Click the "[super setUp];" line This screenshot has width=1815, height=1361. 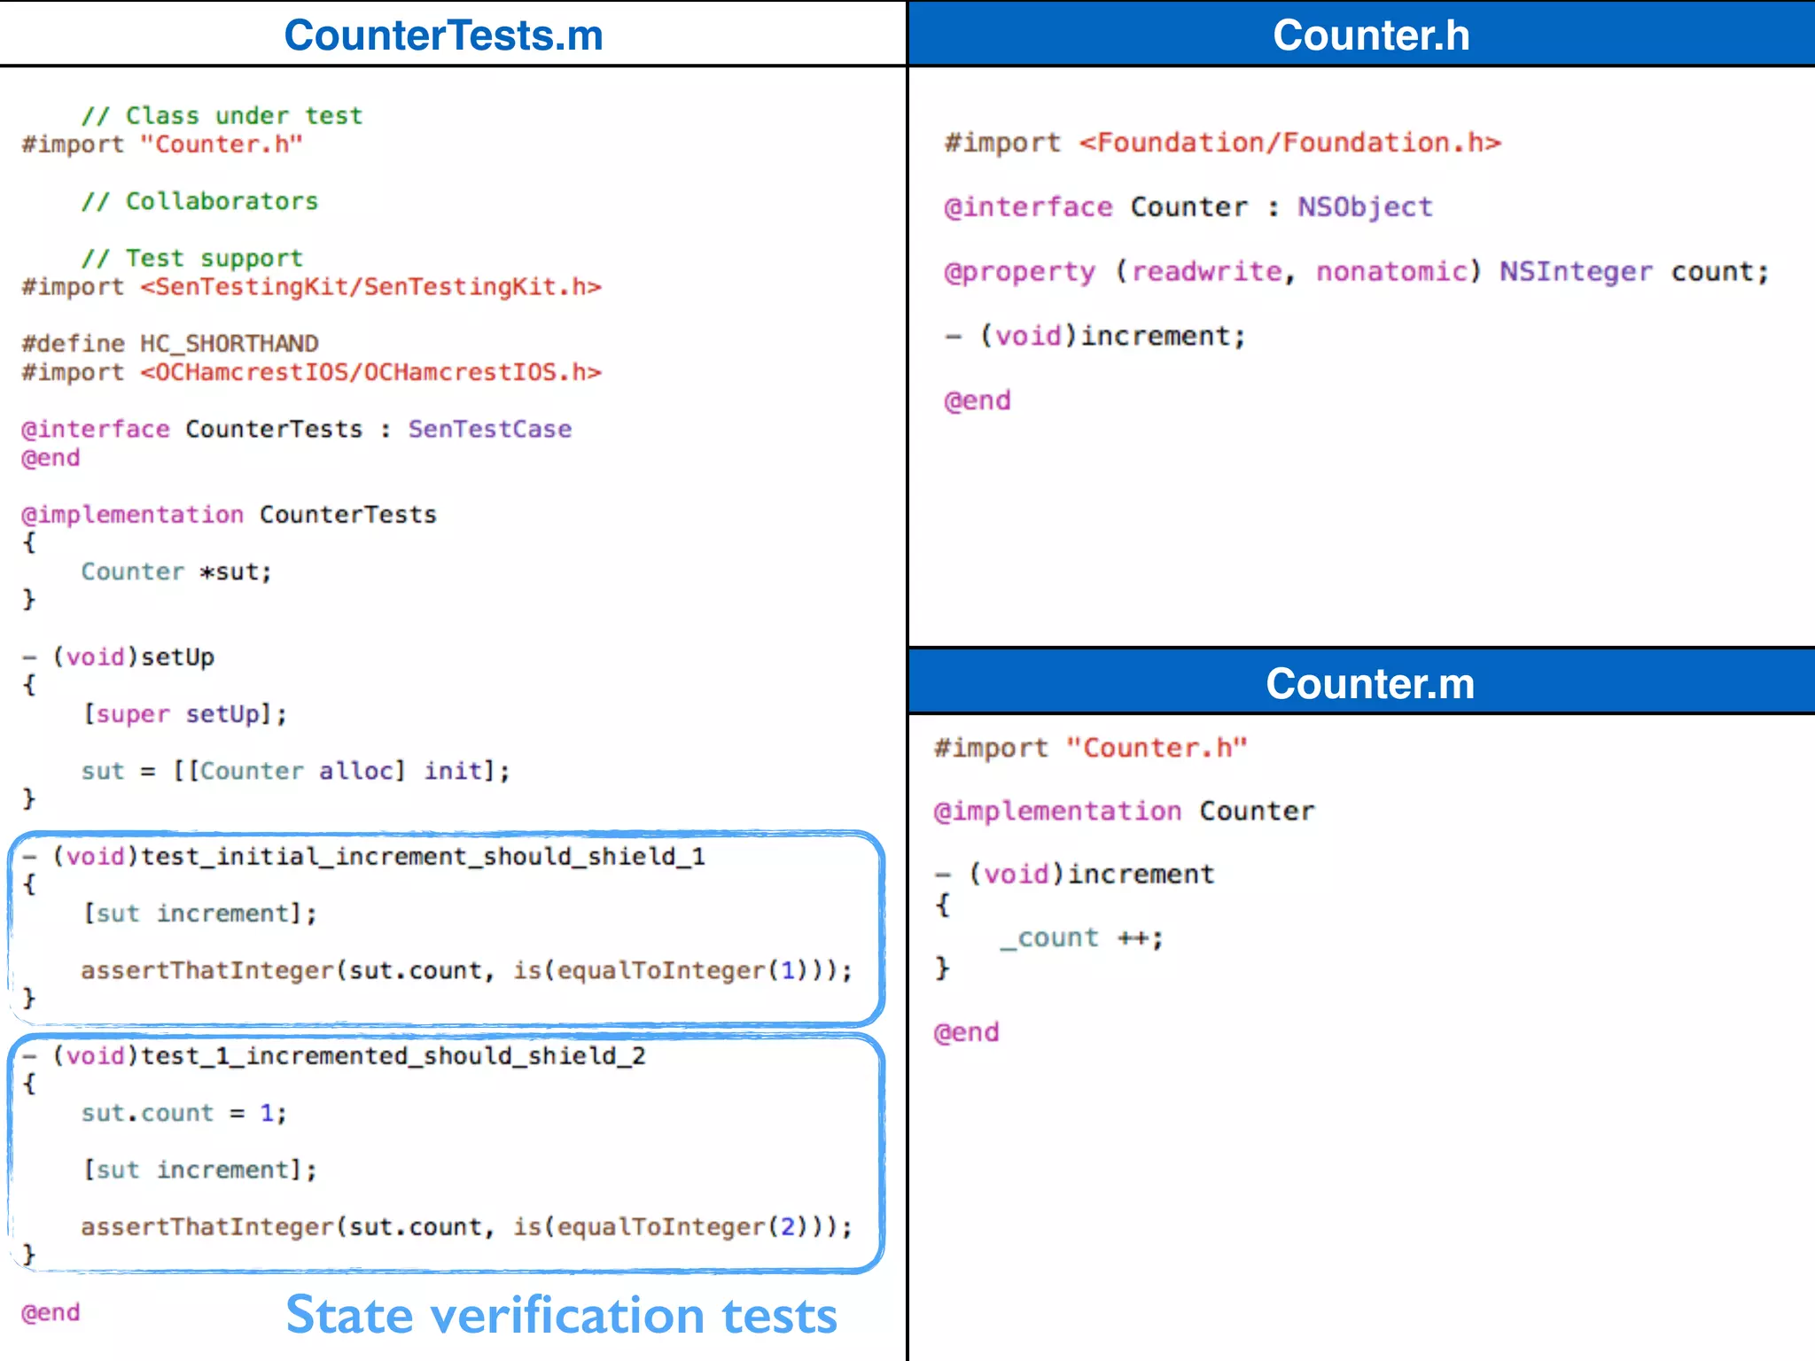184,714
